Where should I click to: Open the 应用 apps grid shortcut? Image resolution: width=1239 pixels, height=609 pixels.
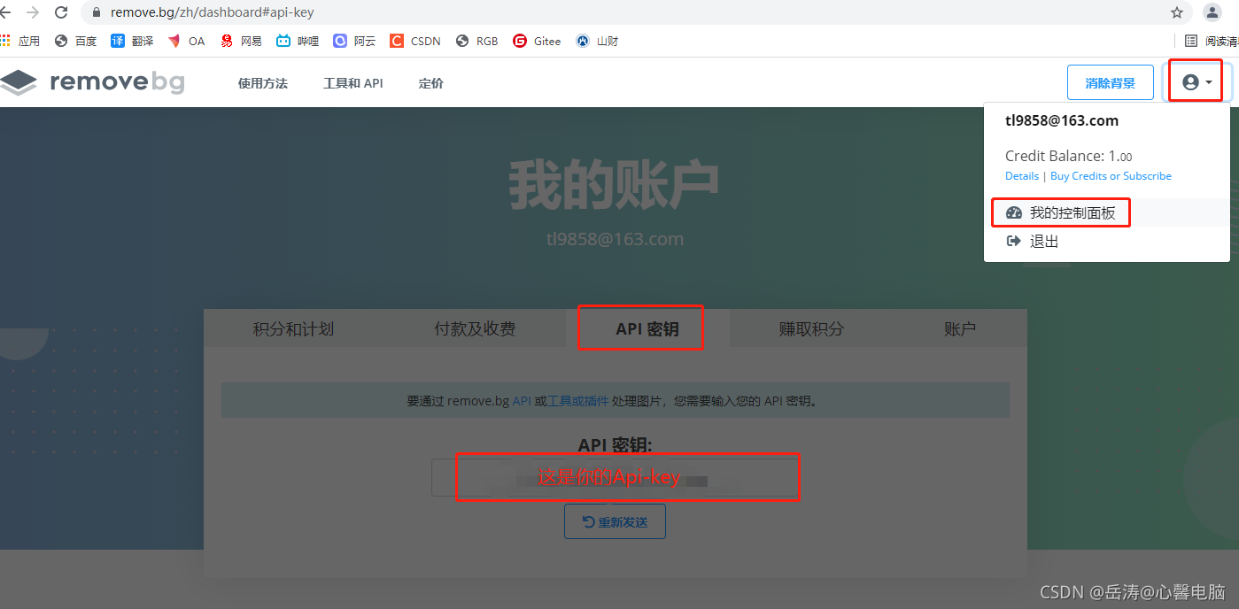tap(19, 41)
